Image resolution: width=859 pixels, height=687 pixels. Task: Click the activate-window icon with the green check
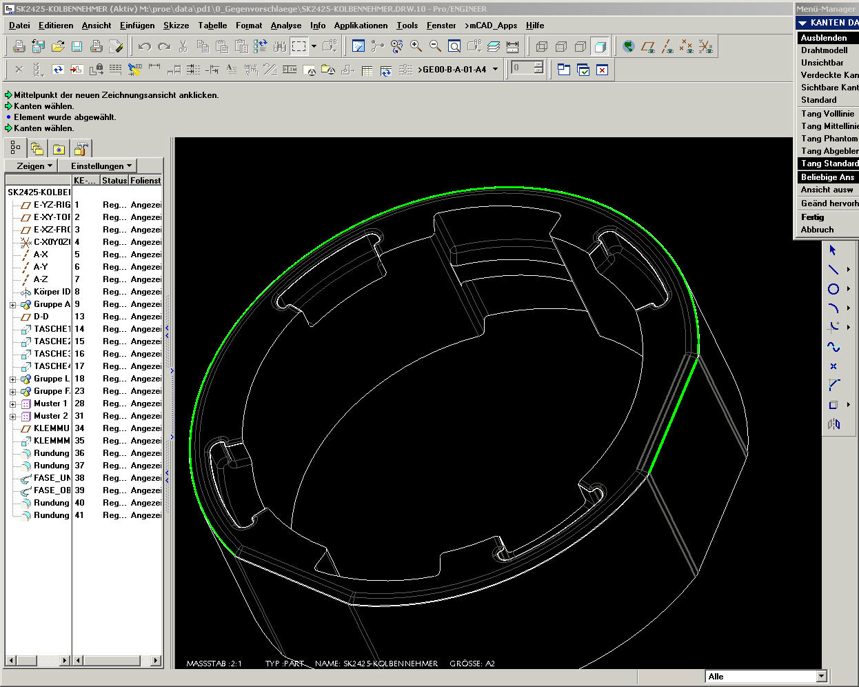point(583,70)
